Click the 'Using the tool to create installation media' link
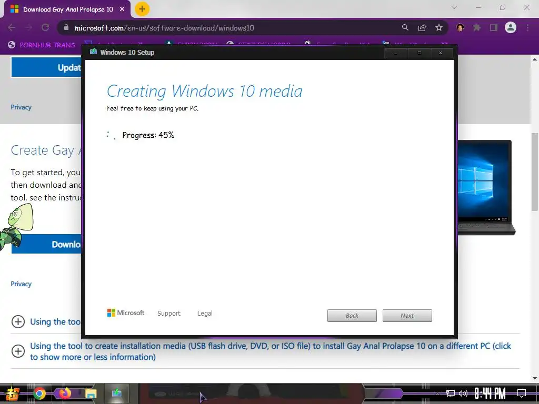539x404 pixels. 271,351
